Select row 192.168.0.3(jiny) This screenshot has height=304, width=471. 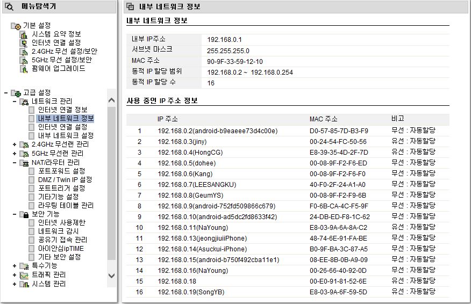[288, 142]
